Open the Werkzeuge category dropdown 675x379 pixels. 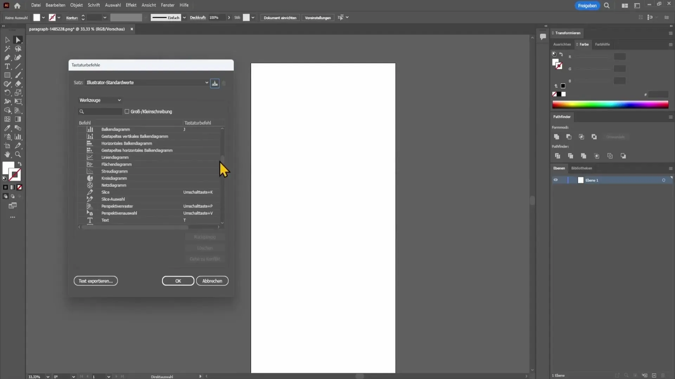(x=100, y=100)
